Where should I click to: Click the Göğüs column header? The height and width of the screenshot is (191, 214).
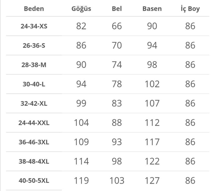point(81,8)
